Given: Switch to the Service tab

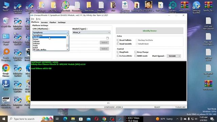Looking at the screenshot, I should (x=44, y=22).
